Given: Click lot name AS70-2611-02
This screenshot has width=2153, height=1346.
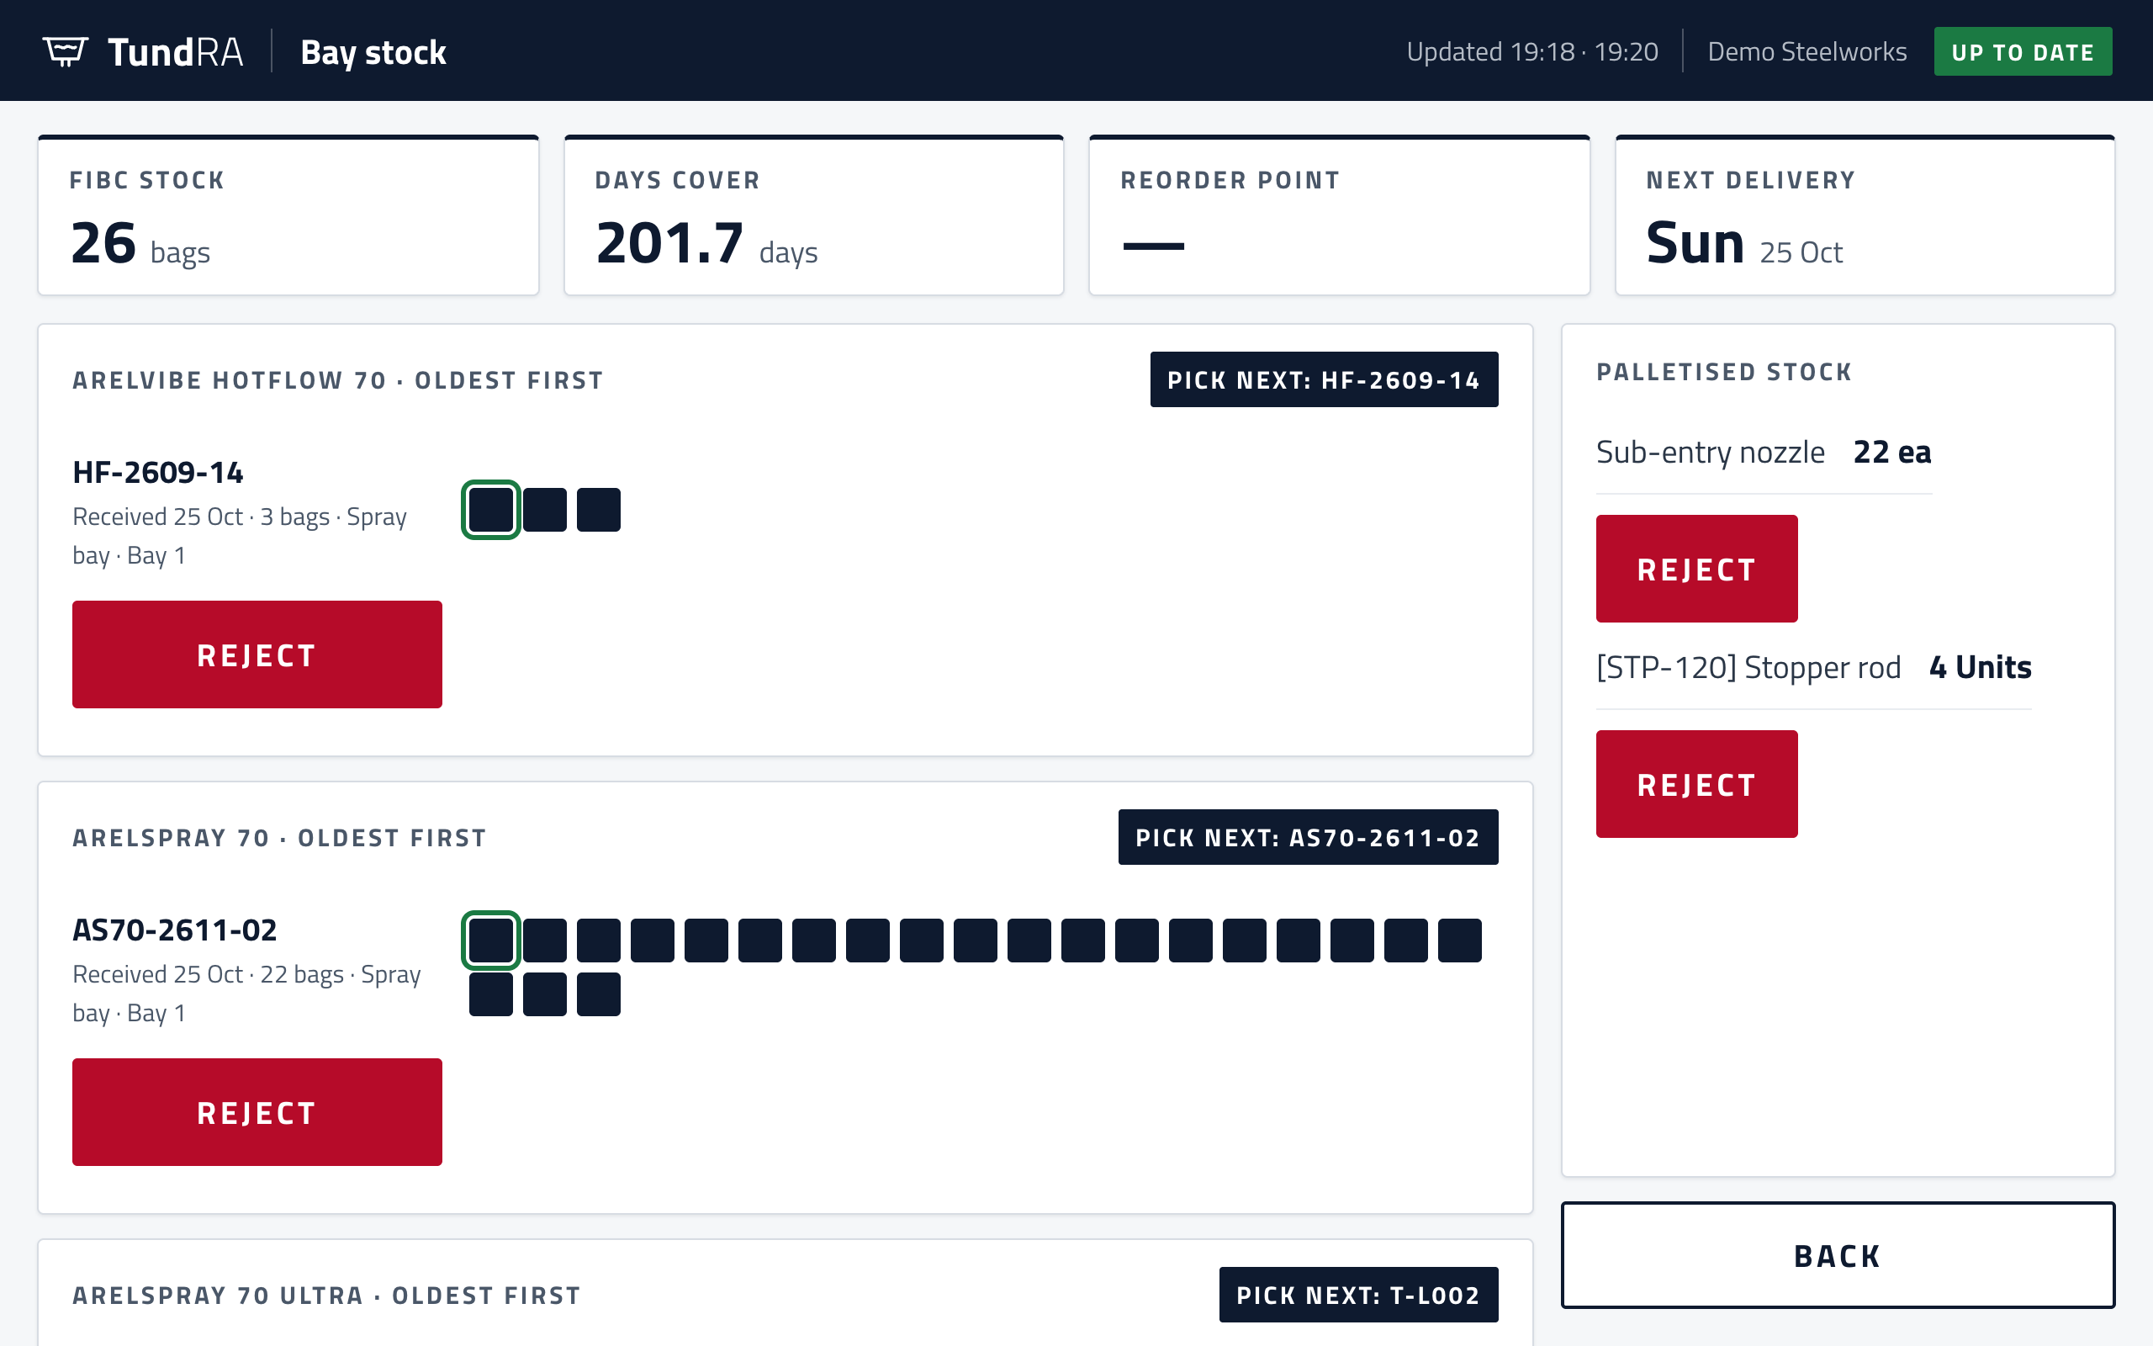Looking at the screenshot, I should pos(174,930).
